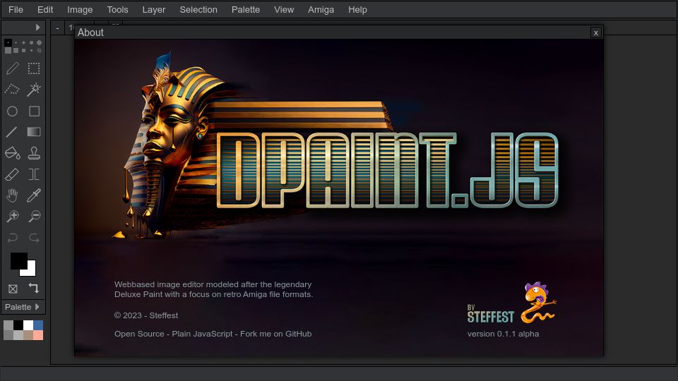The image size is (678, 381).
Task: Click the Undo arrow icon
Action: point(13,238)
